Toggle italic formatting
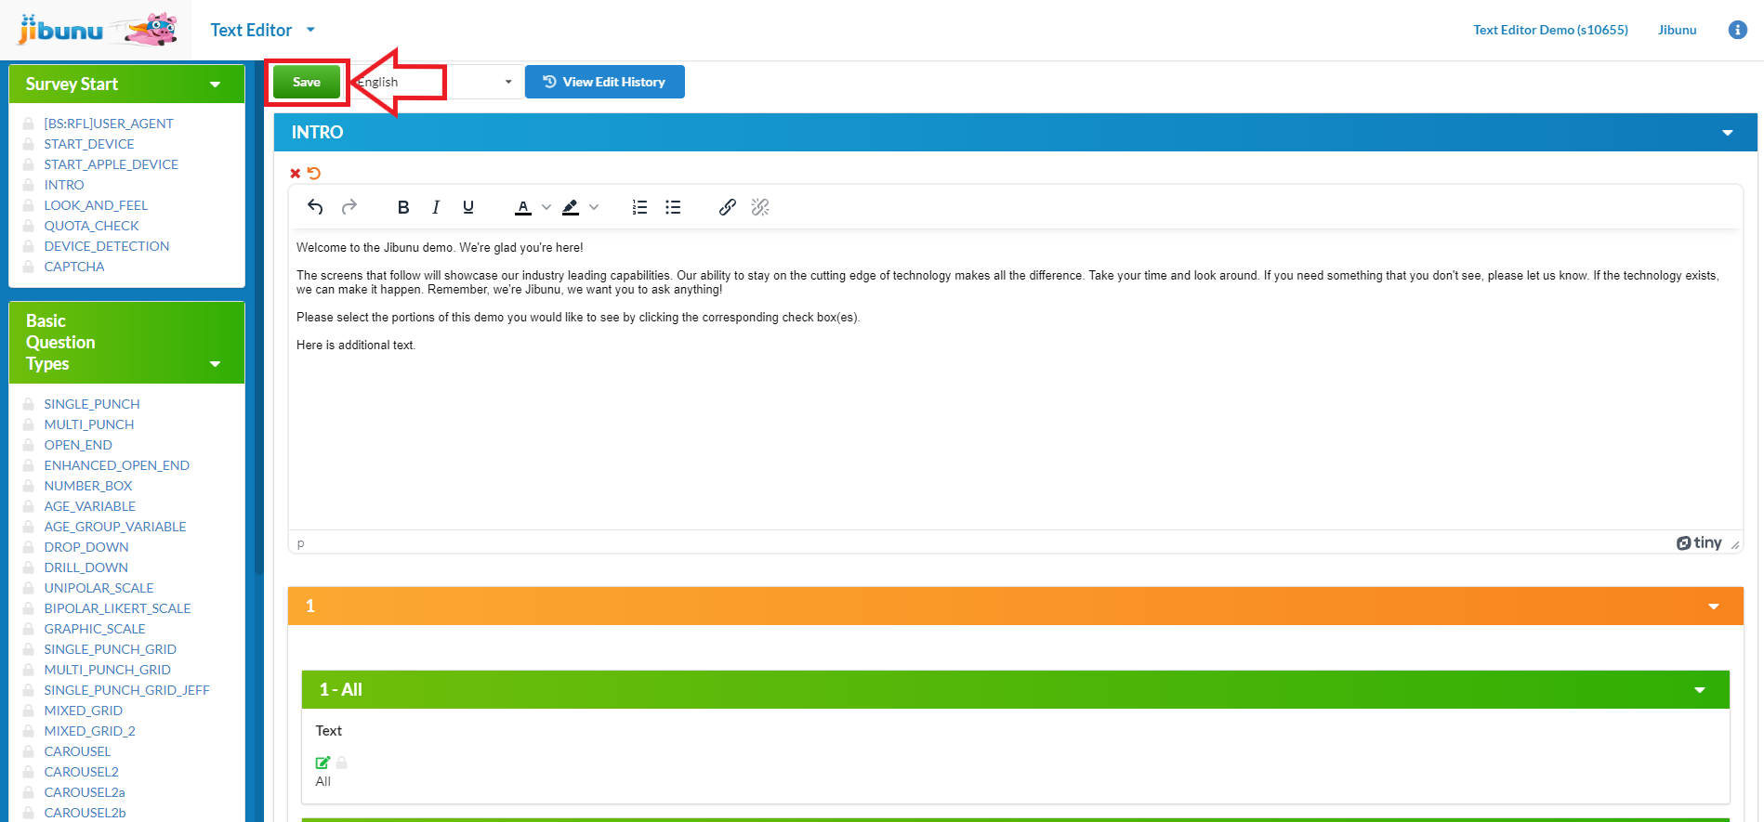1764x822 pixels. pos(435,207)
